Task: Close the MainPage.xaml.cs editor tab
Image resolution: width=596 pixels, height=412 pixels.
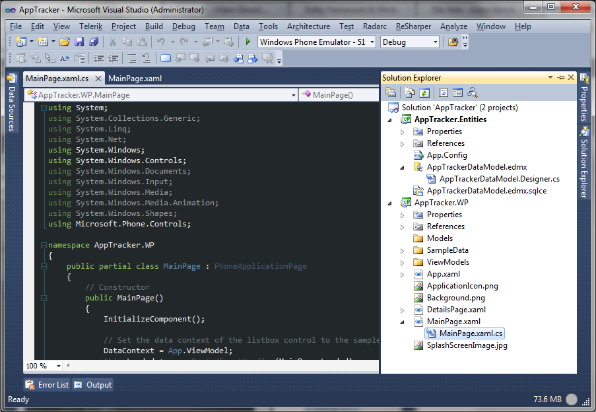Action: [98, 79]
